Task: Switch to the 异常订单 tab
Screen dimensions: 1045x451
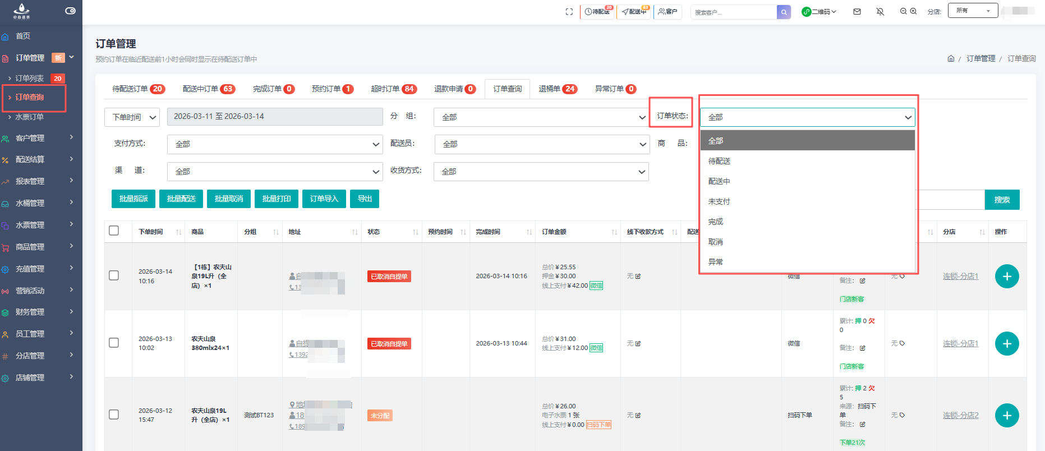Action: pos(615,89)
